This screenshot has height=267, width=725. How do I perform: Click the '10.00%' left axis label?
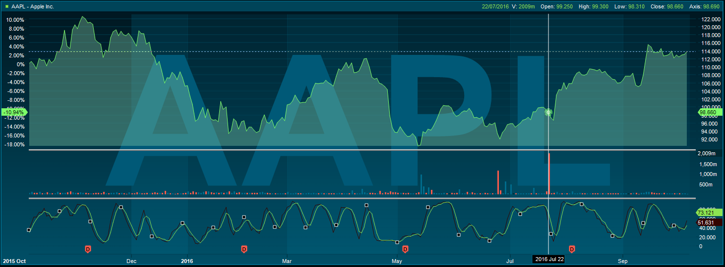(15, 20)
